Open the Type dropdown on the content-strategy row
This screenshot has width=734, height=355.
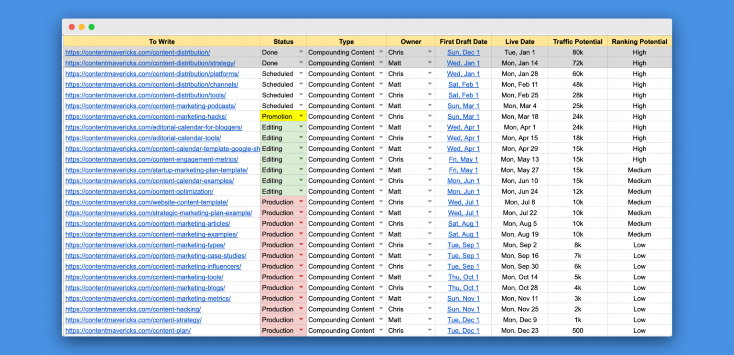click(x=381, y=320)
